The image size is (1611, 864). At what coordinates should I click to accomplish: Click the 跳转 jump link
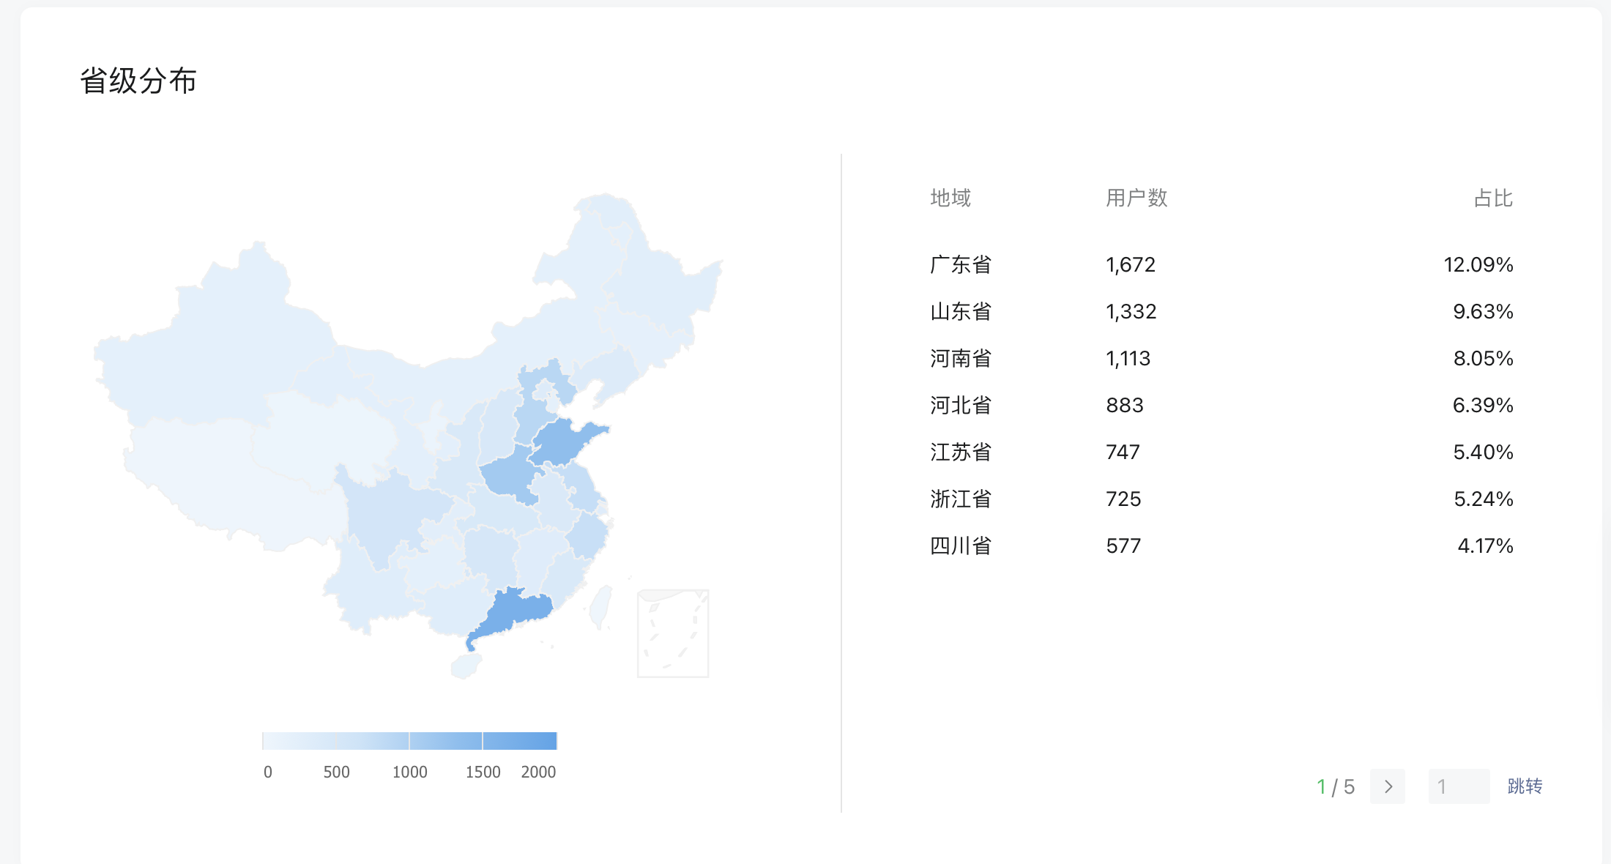coord(1525,786)
